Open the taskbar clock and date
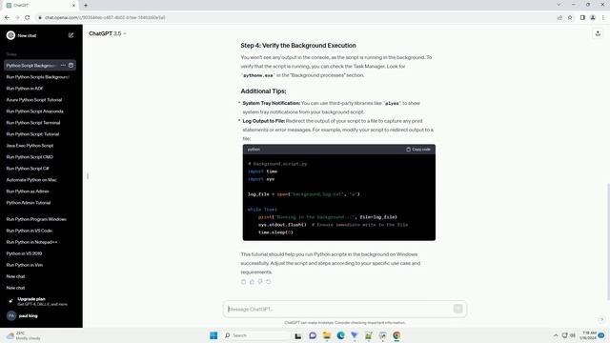This screenshot has width=610, height=343. [587, 335]
